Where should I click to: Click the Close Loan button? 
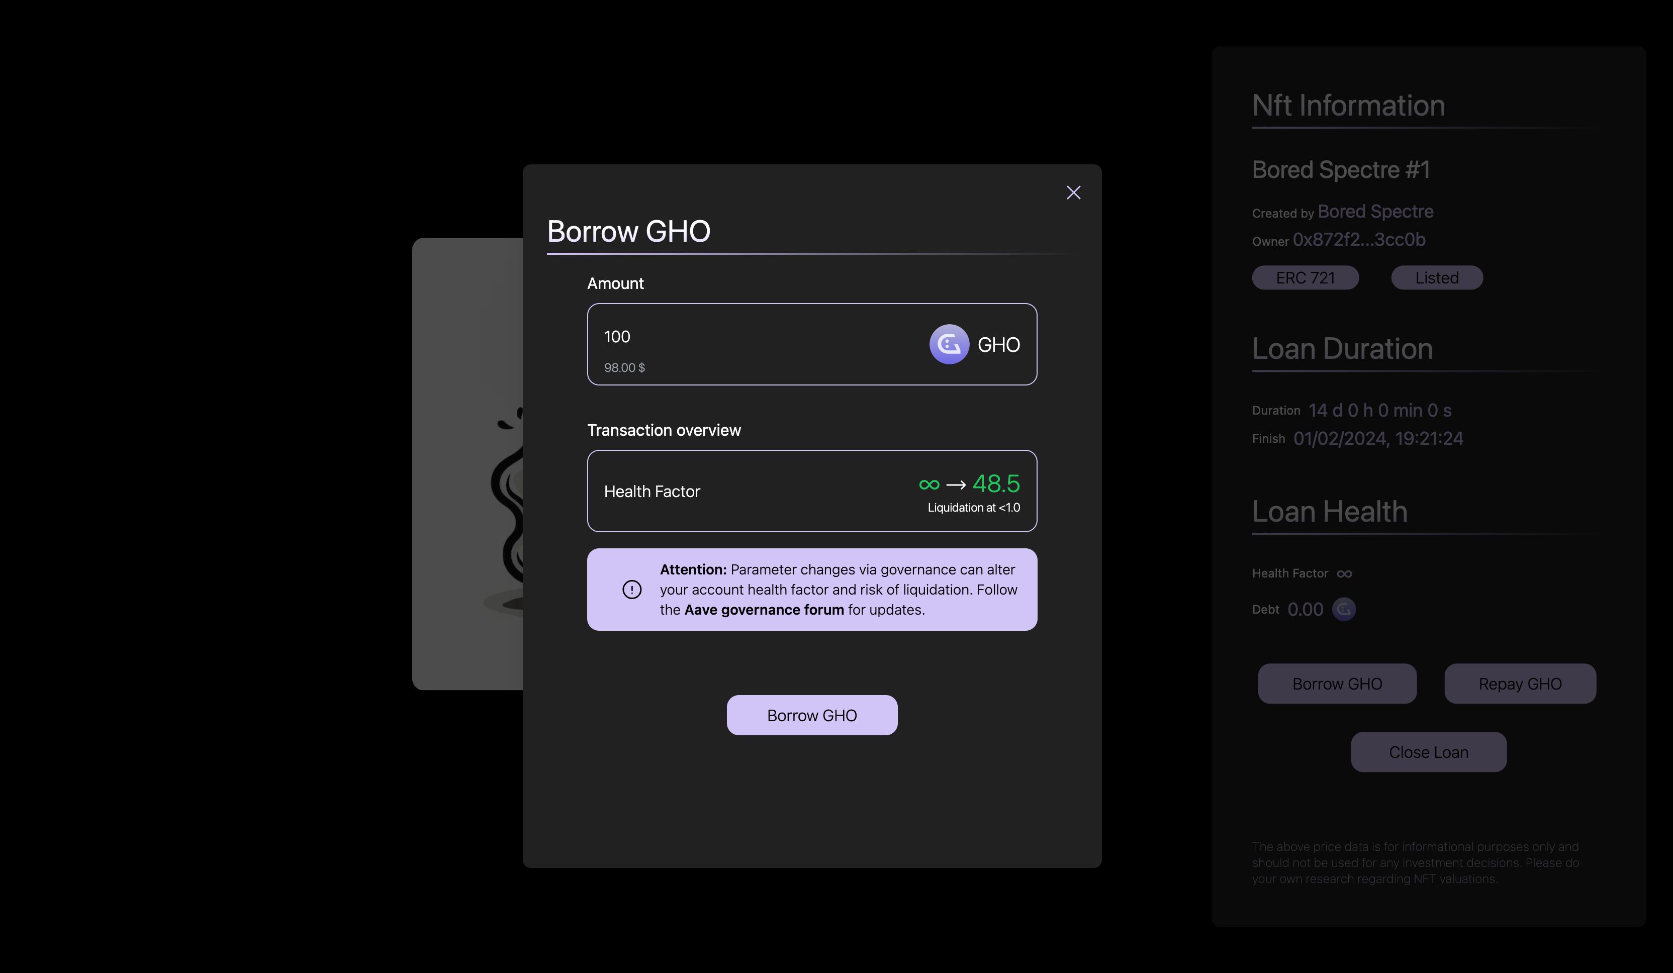click(x=1428, y=752)
